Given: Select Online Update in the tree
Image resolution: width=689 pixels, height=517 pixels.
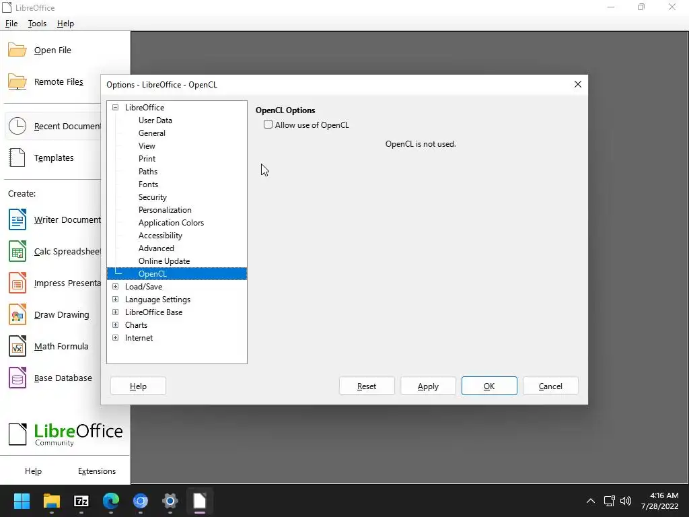Looking at the screenshot, I should (164, 261).
